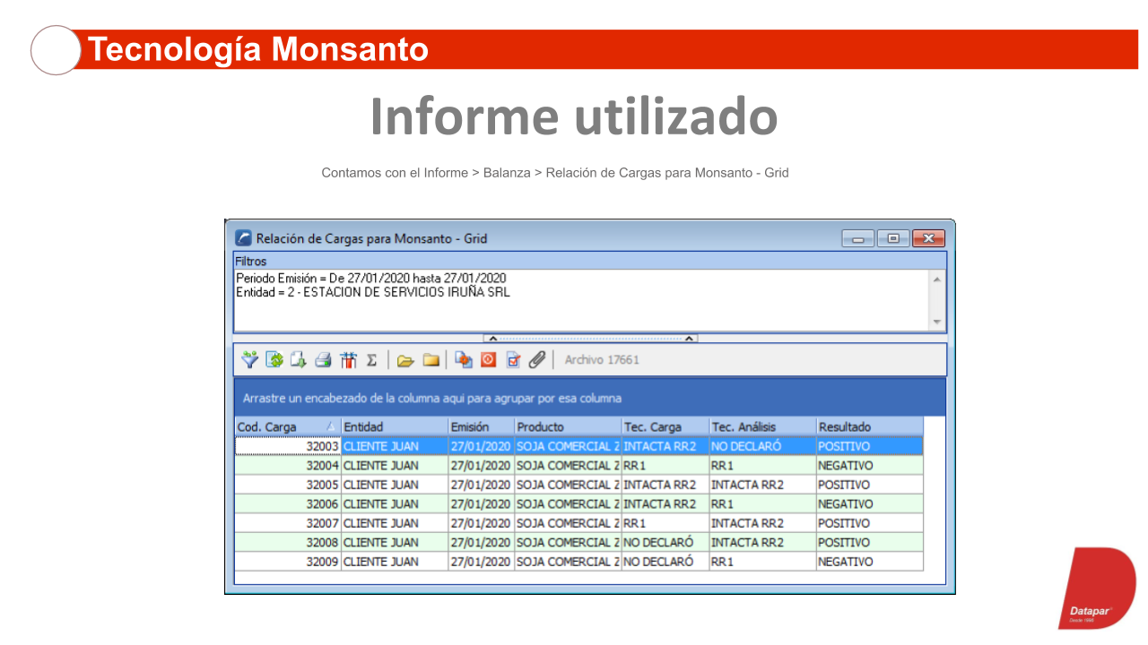Click the export page icon with down arrow
The width and height of the screenshot is (1148, 645).
pyautogui.click(x=298, y=360)
